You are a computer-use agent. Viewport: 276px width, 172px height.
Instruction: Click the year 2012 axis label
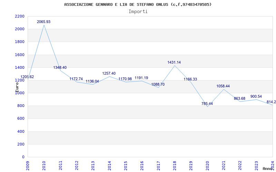(77, 165)
